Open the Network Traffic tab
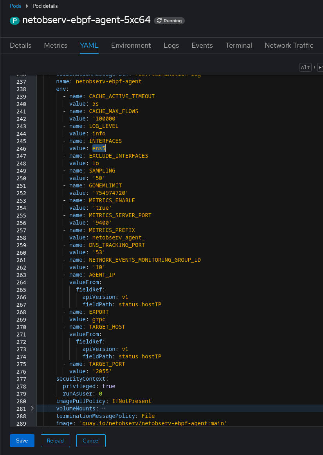 point(289,45)
